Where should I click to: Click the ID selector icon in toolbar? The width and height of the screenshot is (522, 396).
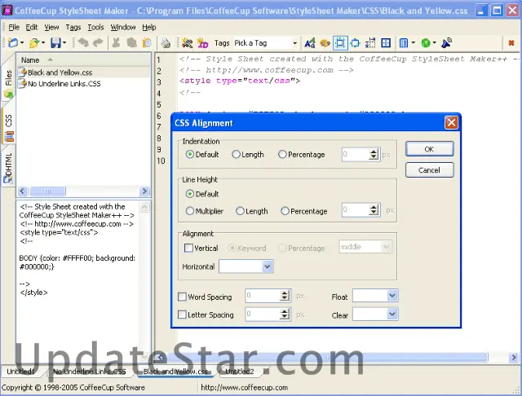(202, 43)
